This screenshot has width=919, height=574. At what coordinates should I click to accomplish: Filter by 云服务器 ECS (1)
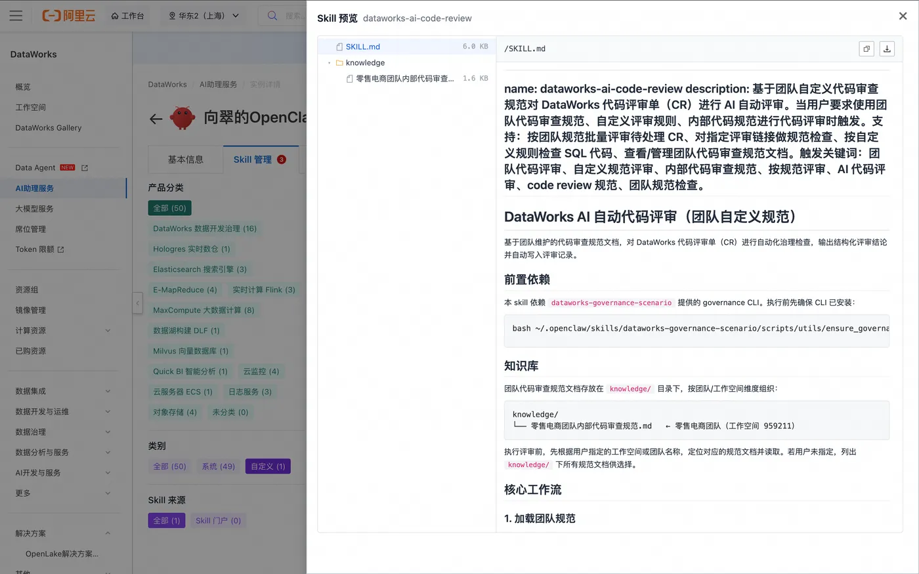[183, 392]
